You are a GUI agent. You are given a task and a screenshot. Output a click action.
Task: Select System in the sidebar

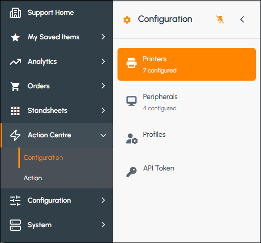(x=57, y=225)
